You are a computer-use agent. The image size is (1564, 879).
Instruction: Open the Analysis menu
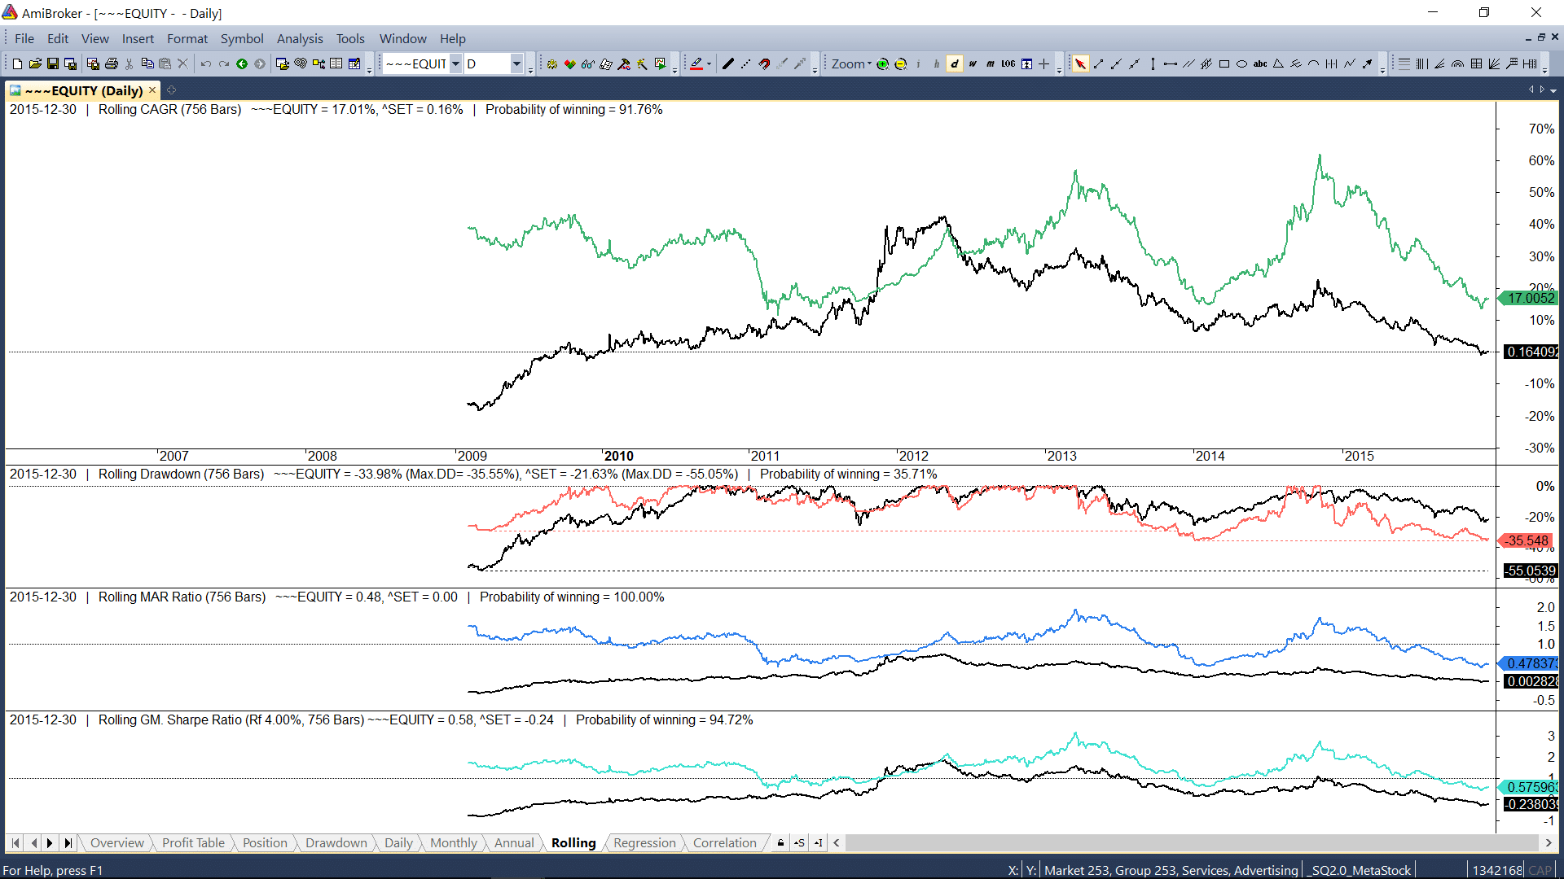coord(299,38)
